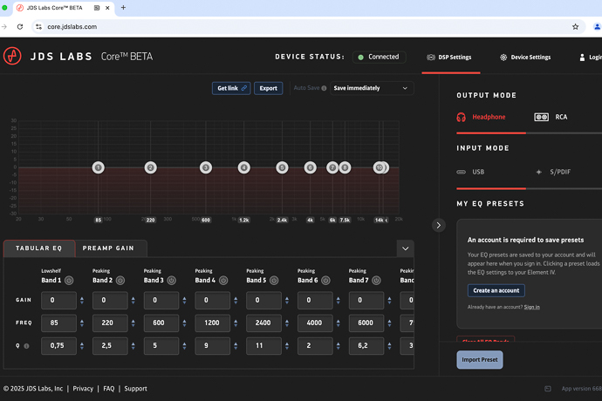The height and width of the screenshot is (401, 602).
Task: Reload the page with the refresh icon
Action: tap(20, 27)
